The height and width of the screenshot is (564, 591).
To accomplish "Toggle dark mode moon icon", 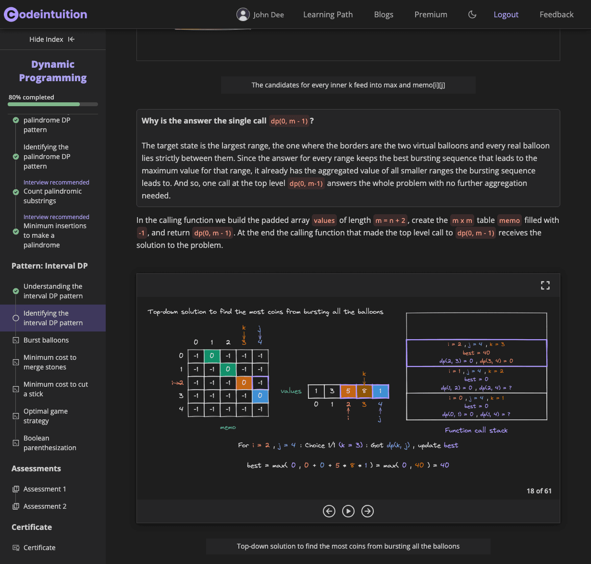I will (472, 14).
